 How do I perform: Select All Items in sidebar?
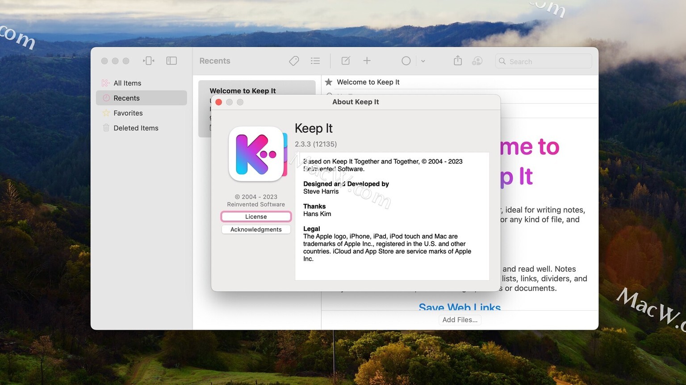point(142,83)
